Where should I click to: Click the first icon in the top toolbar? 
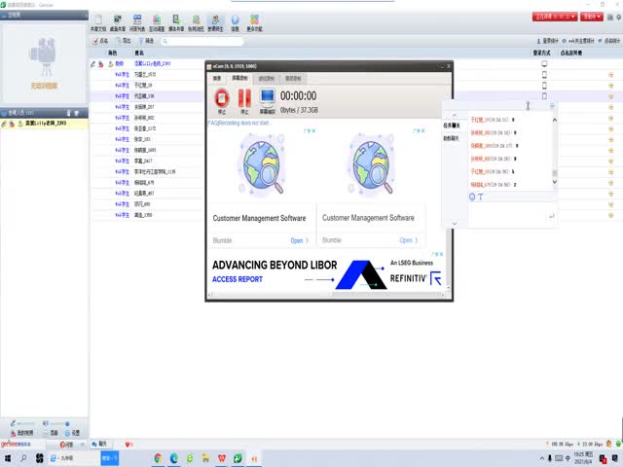[97, 20]
